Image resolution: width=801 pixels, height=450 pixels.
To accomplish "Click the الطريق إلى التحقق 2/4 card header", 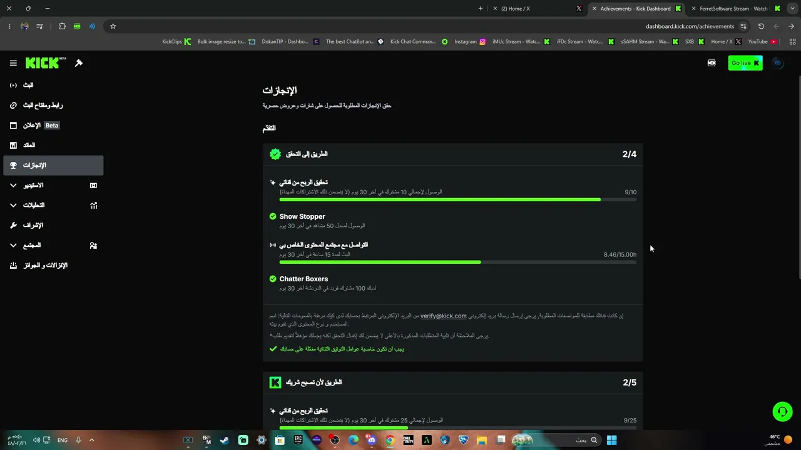I will pos(453,154).
